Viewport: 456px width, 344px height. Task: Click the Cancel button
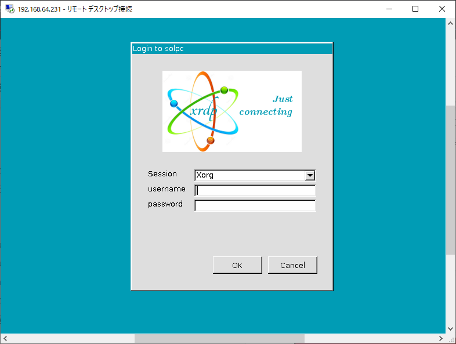pos(292,265)
